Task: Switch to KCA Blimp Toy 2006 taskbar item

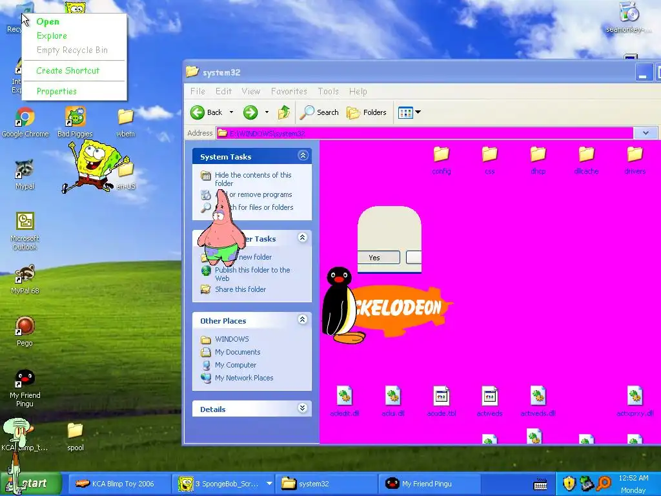Action: tap(118, 484)
